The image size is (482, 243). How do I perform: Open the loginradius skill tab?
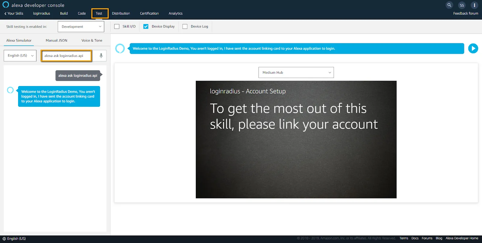click(x=42, y=13)
